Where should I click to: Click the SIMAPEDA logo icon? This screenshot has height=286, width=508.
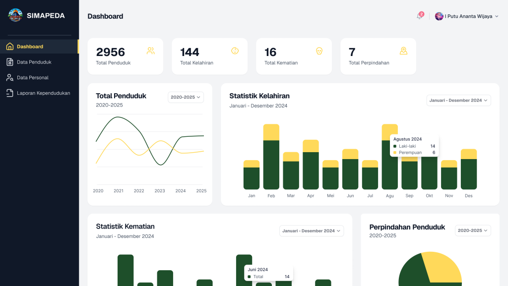click(15, 15)
